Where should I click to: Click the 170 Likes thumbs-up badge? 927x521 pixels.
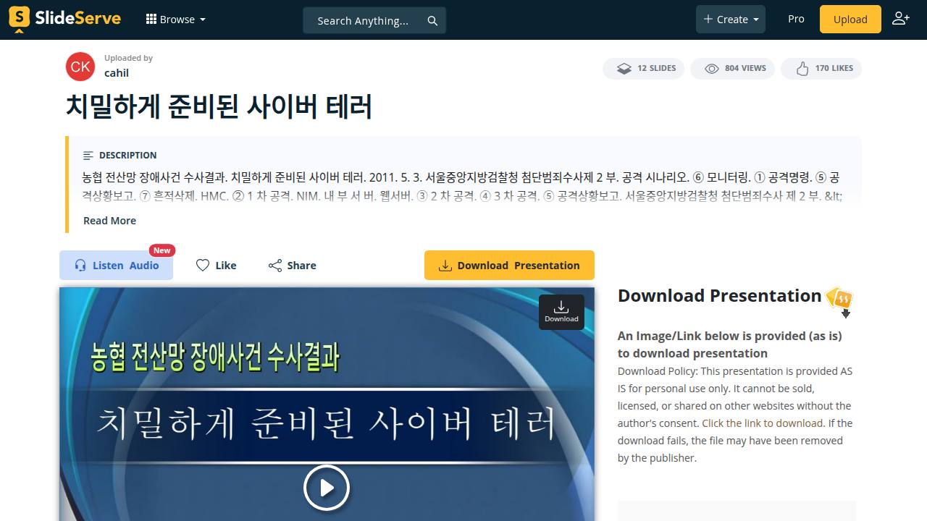pyautogui.click(x=821, y=69)
